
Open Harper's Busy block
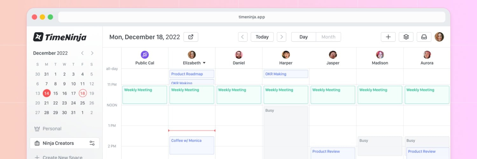(x=286, y=133)
